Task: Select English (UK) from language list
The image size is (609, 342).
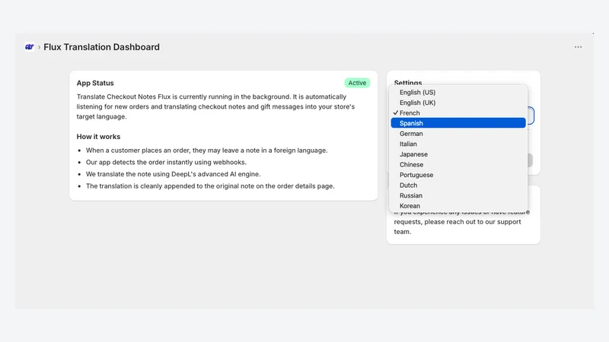Action: (x=458, y=103)
